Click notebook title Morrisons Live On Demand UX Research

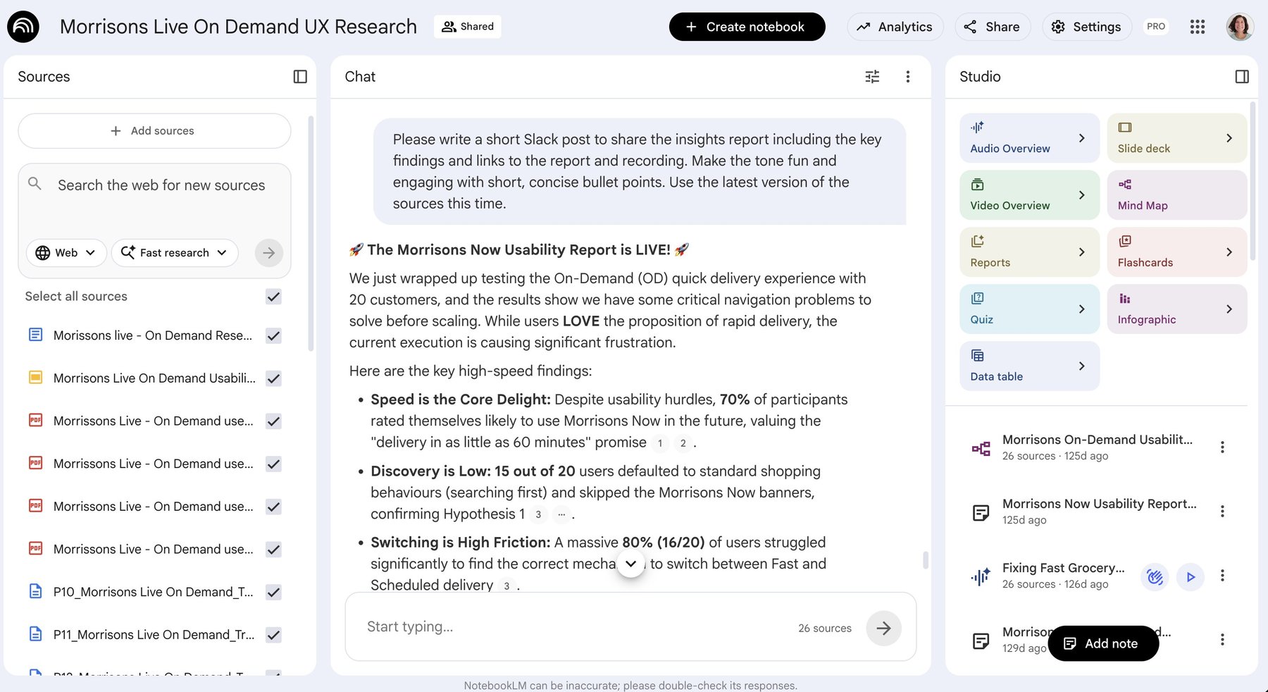coord(238,27)
